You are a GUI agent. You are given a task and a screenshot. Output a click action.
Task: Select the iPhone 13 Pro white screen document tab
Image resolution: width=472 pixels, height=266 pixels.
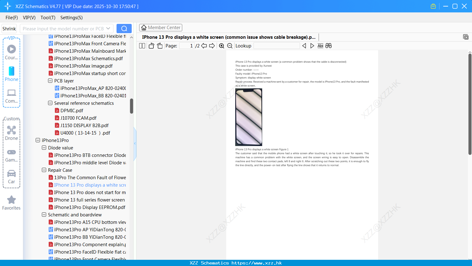[229, 37]
